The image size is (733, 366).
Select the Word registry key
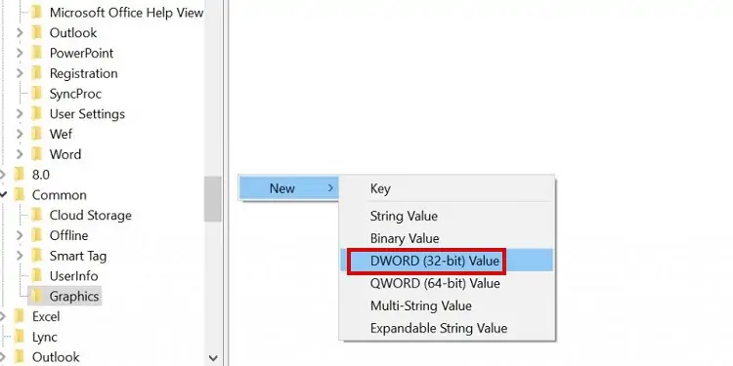65,154
